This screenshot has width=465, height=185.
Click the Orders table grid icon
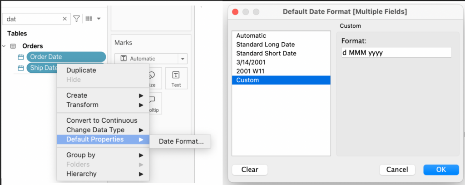tap(13, 46)
